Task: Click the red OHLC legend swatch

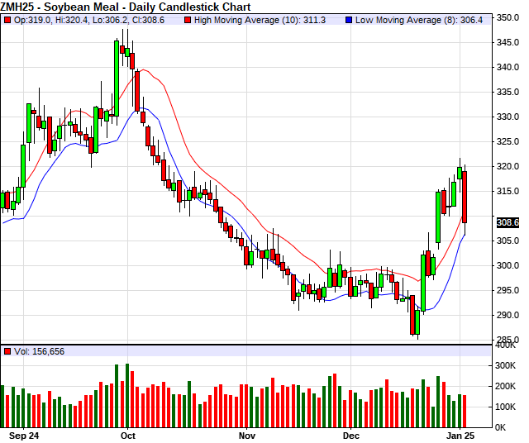Action: [x=7, y=20]
